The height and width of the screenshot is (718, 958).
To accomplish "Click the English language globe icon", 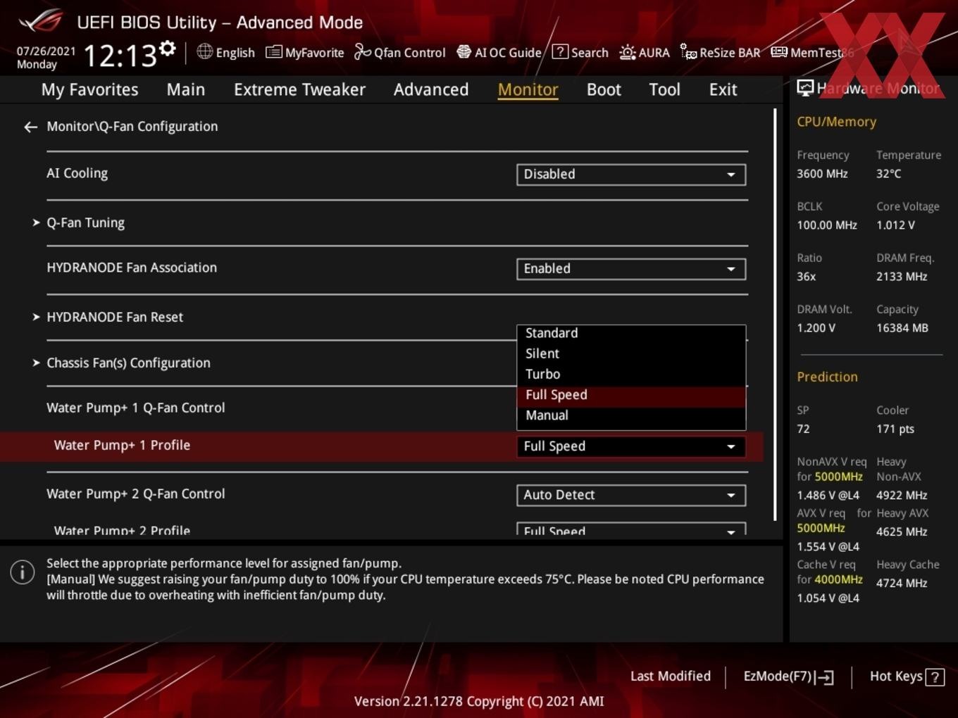I will pos(204,51).
